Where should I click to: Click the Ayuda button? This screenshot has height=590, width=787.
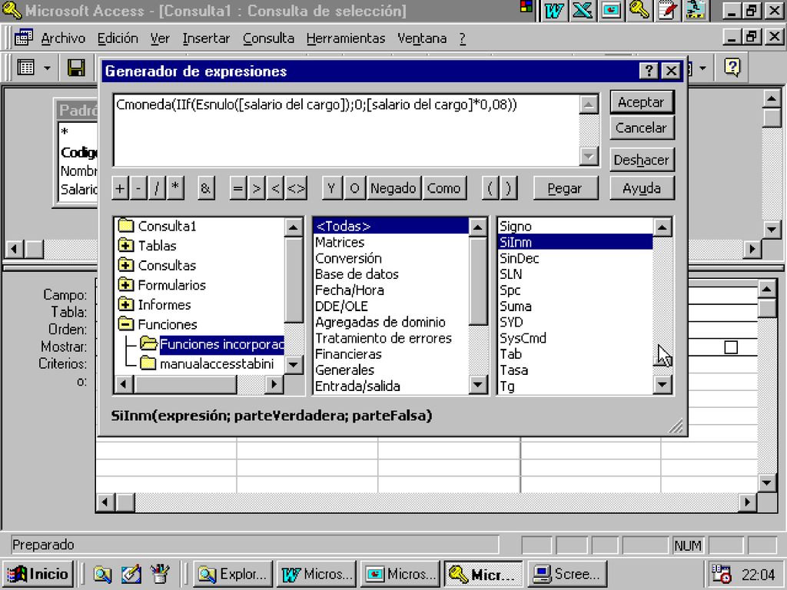[x=642, y=189]
